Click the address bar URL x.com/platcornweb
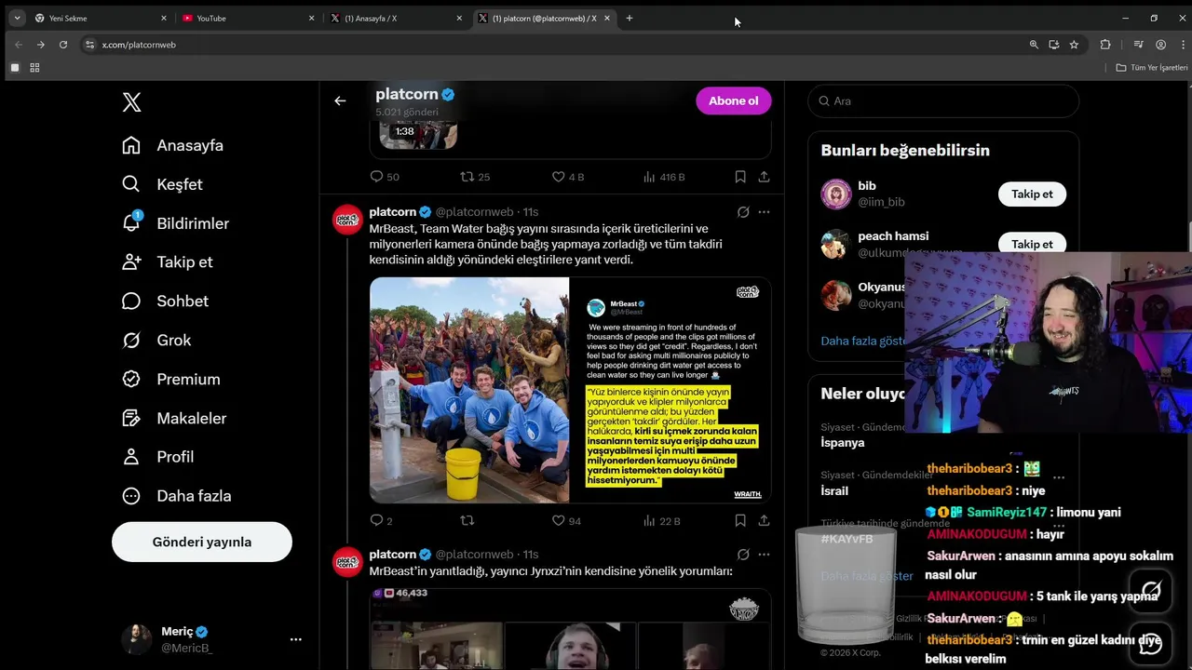The width and height of the screenshot is (1192, 670). (139, 45)
